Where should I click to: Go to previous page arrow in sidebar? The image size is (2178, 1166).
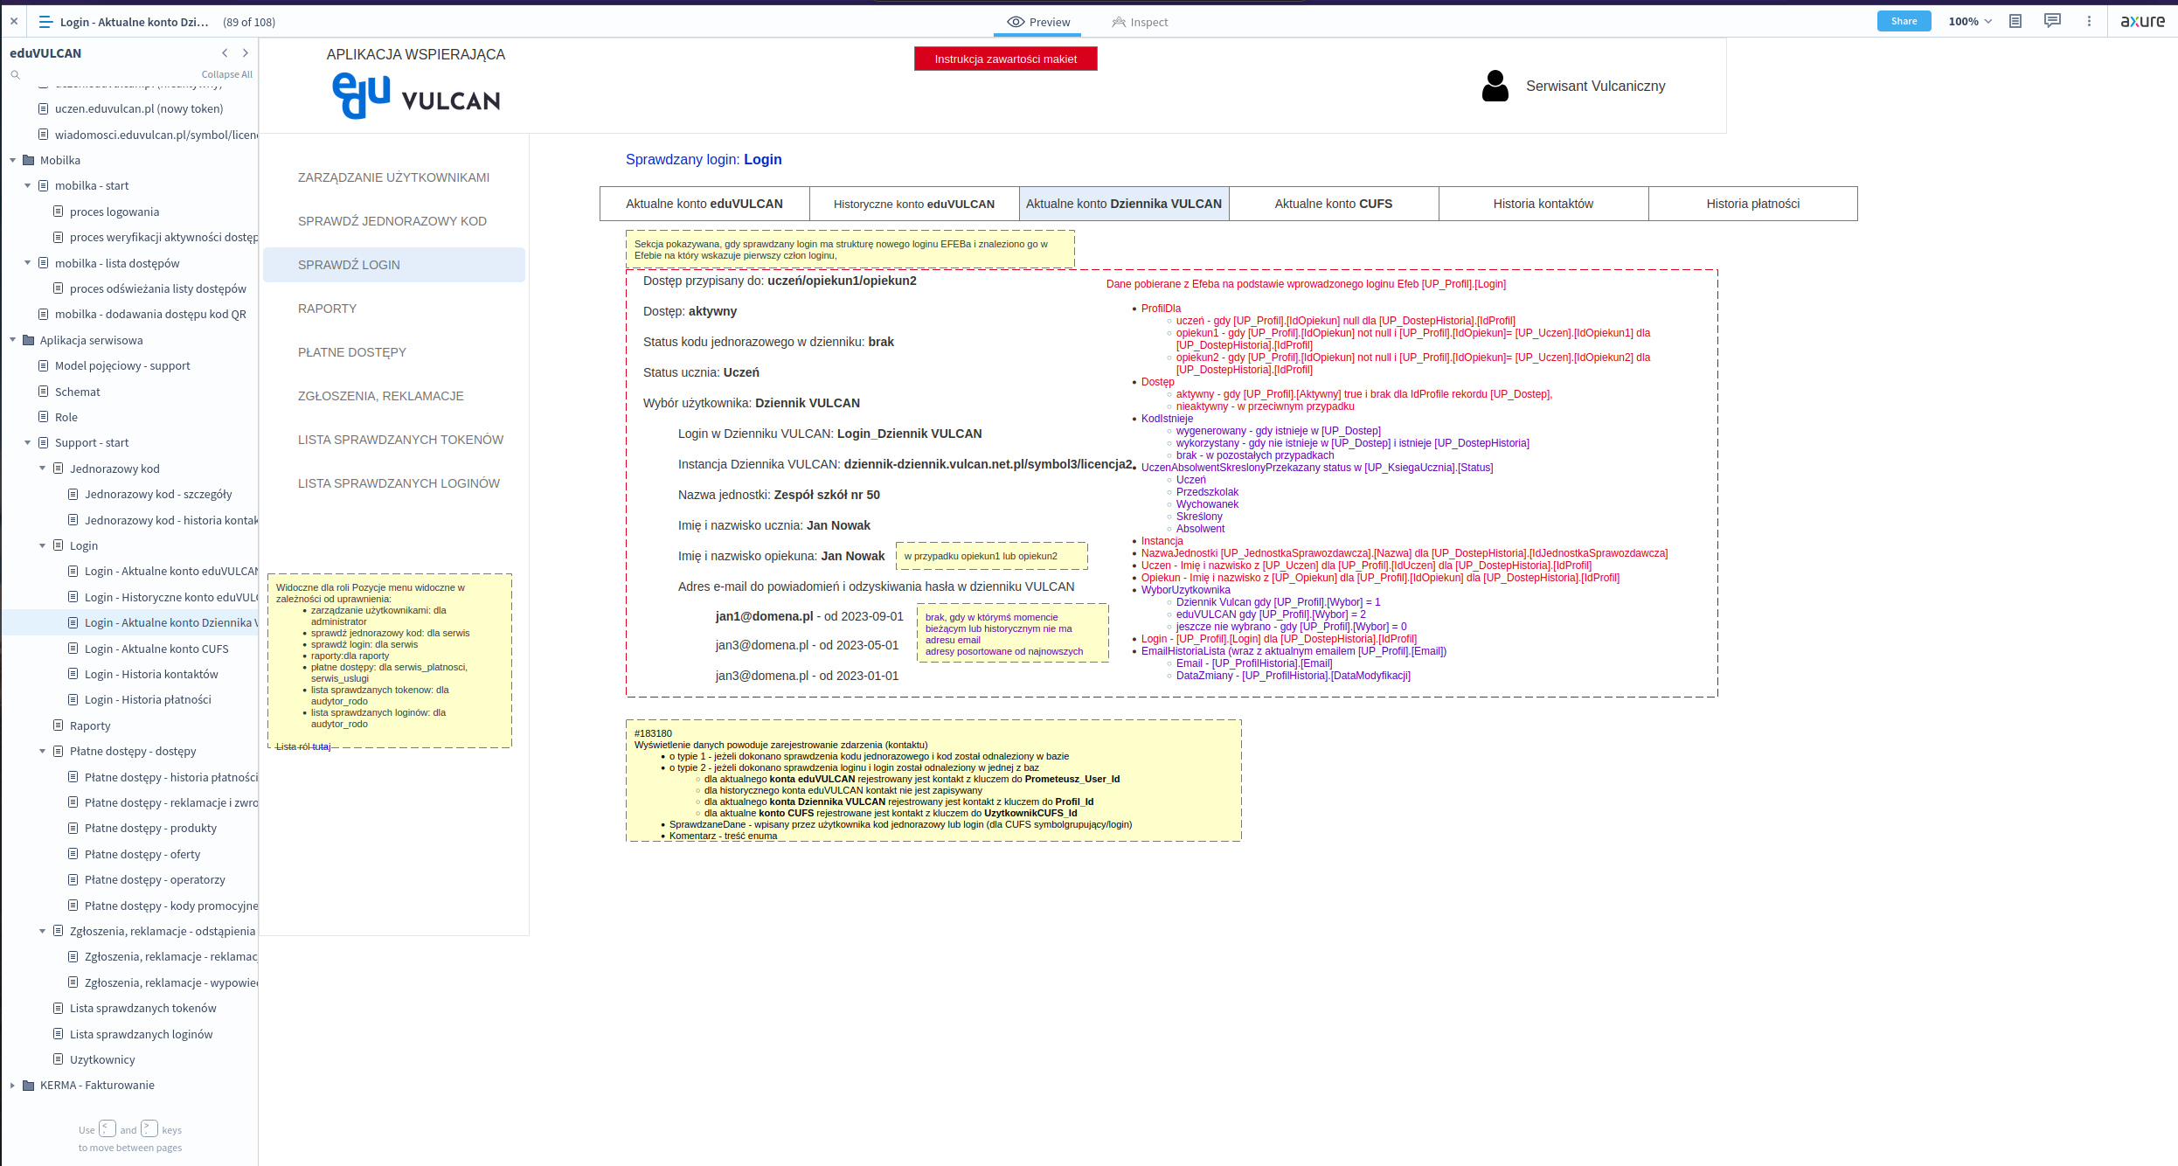point(225,53)
